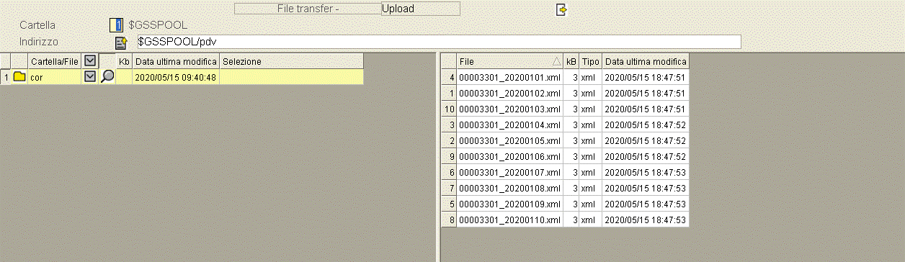Click the Selezione column header
Image resolution: width=905 pixels, height=262 pixels.
point(292,61)
